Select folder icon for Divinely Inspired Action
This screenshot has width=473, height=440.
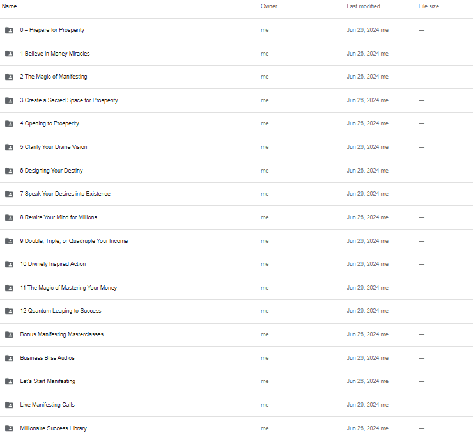coord(9,264)
